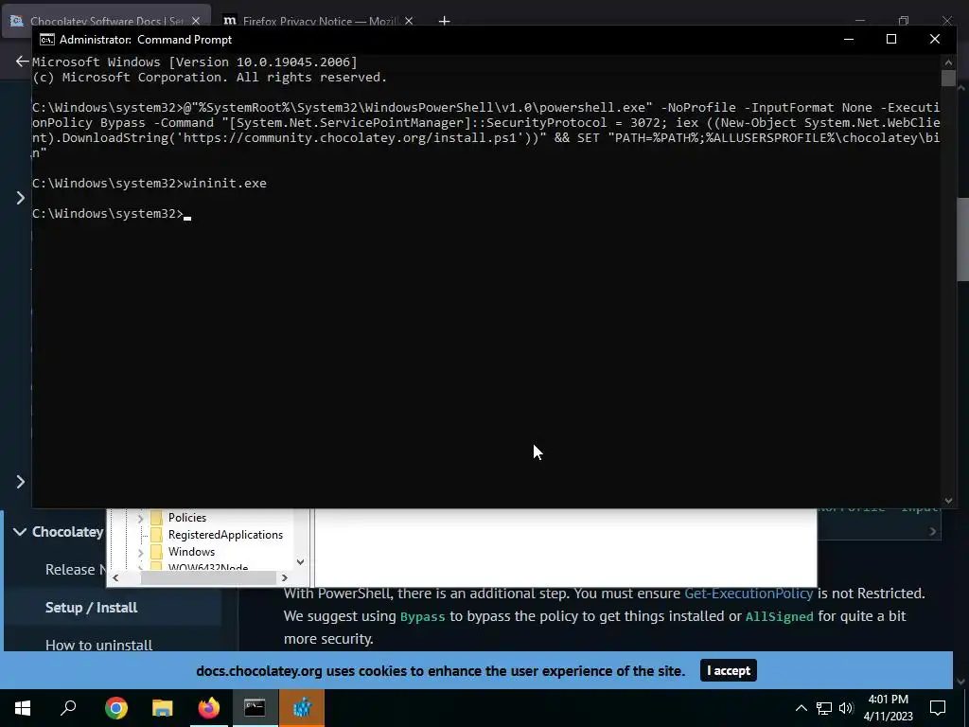This screenshot has width=969, height=727.
Task: Open the Release Notes sidebar link
Action: click(76, 569)
